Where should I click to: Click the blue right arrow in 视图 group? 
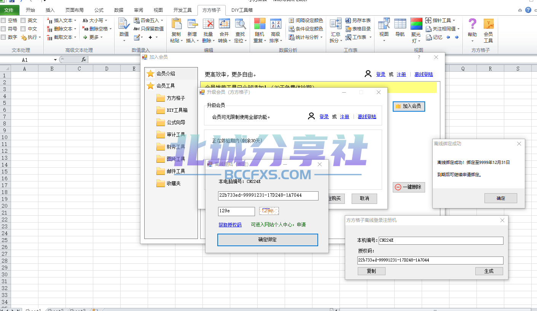pyautogui.click(x=457, y=37)
